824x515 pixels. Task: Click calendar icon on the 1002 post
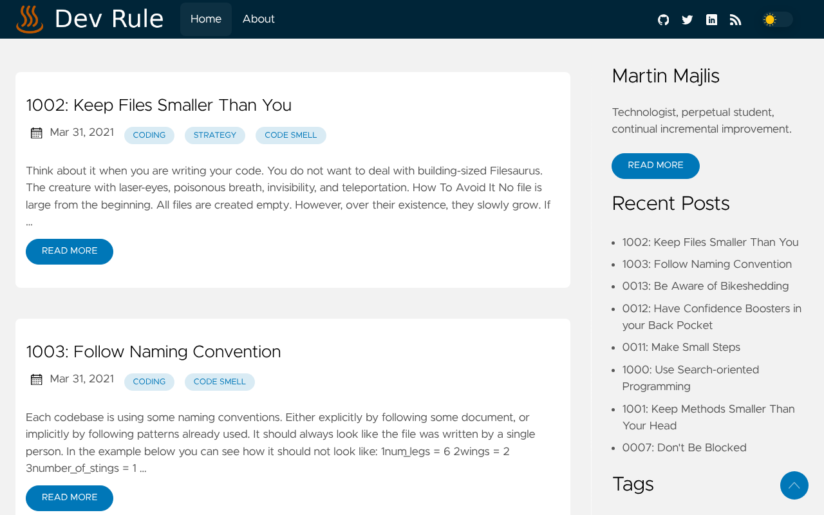pyautogui.click(x=37, y=133)
